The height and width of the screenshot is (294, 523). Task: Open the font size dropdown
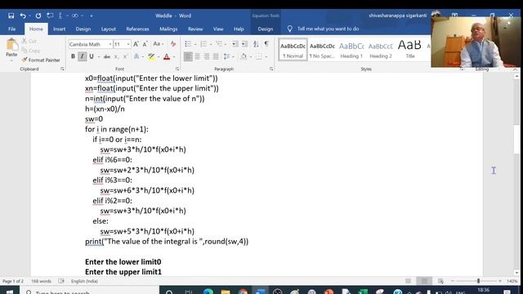[128, 44]
